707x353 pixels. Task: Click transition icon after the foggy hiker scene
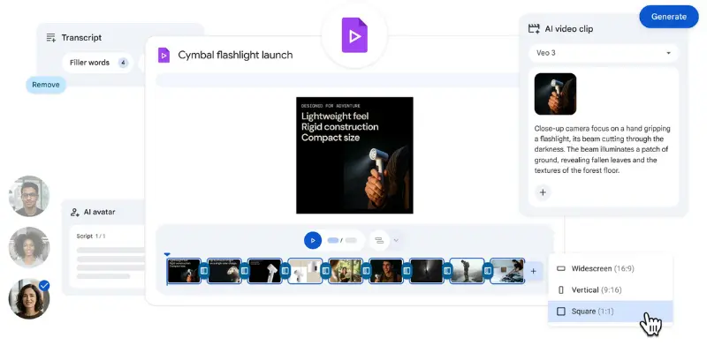[488, 271]
